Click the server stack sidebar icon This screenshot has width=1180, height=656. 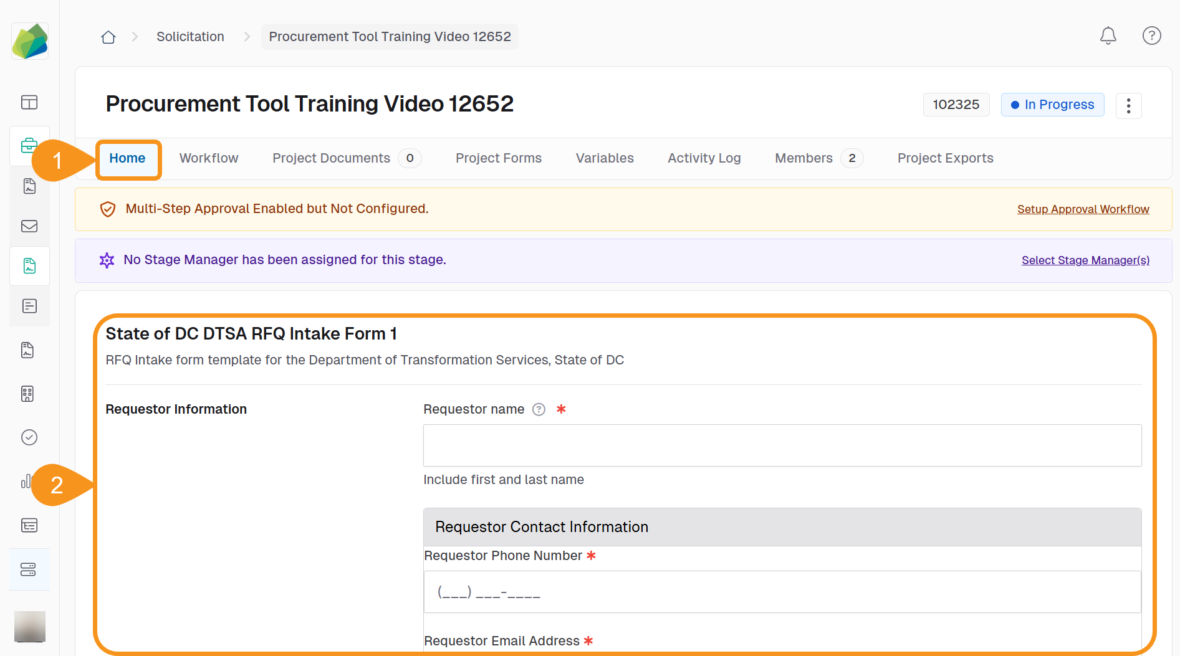pyautogui.click(x=29, y=569)
